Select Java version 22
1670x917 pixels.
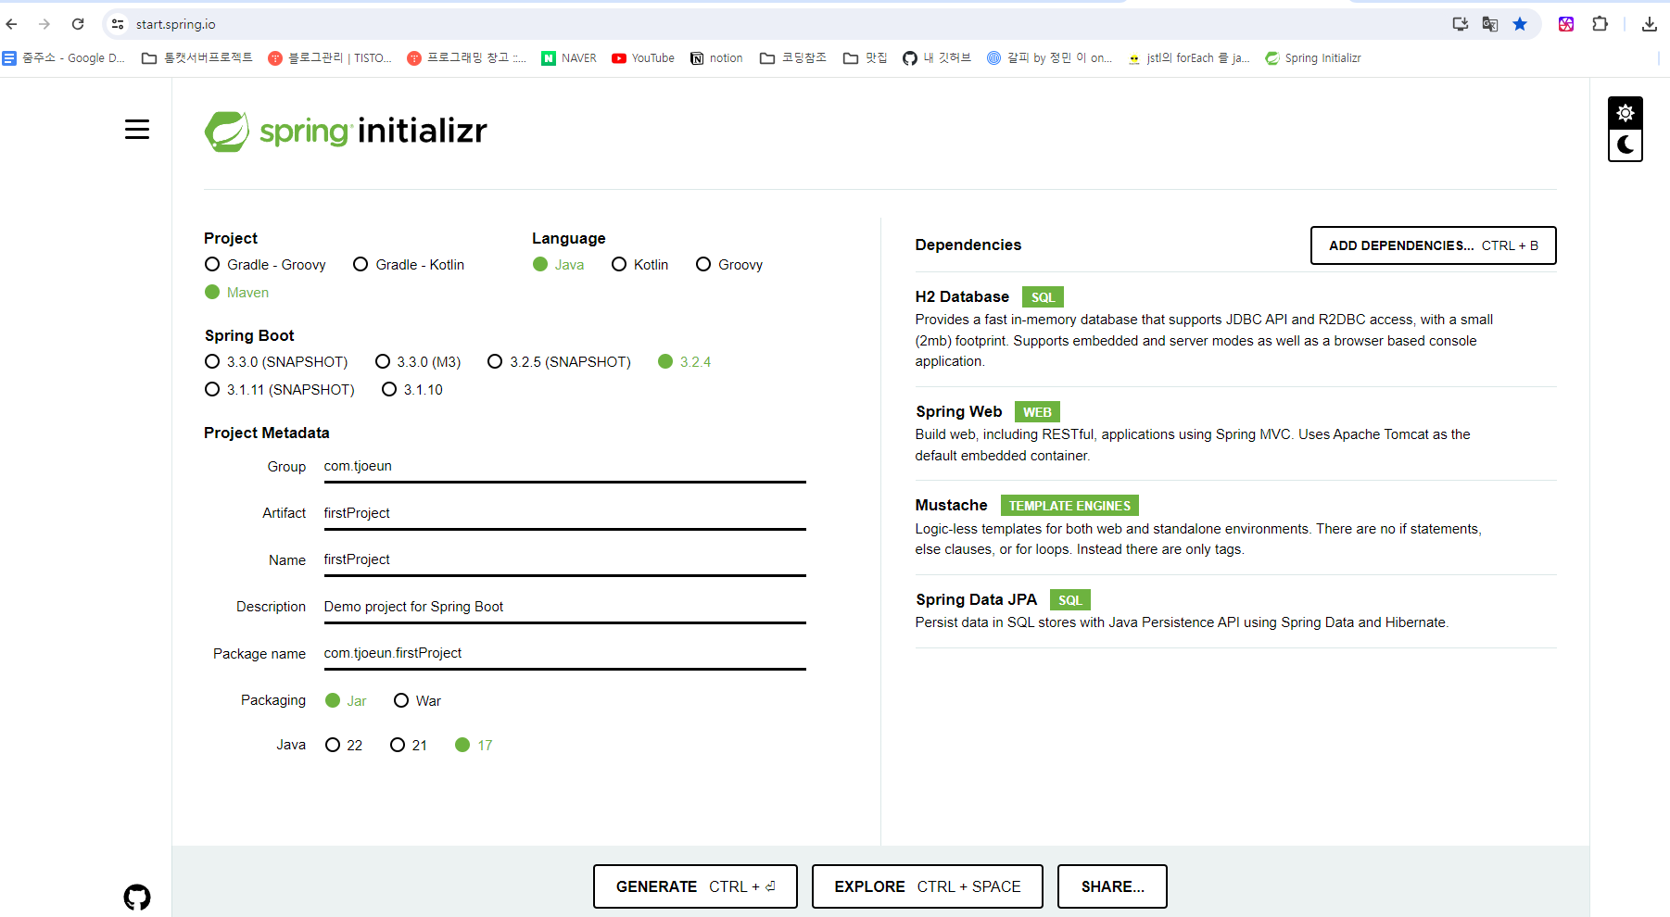(x=344, y=746)
